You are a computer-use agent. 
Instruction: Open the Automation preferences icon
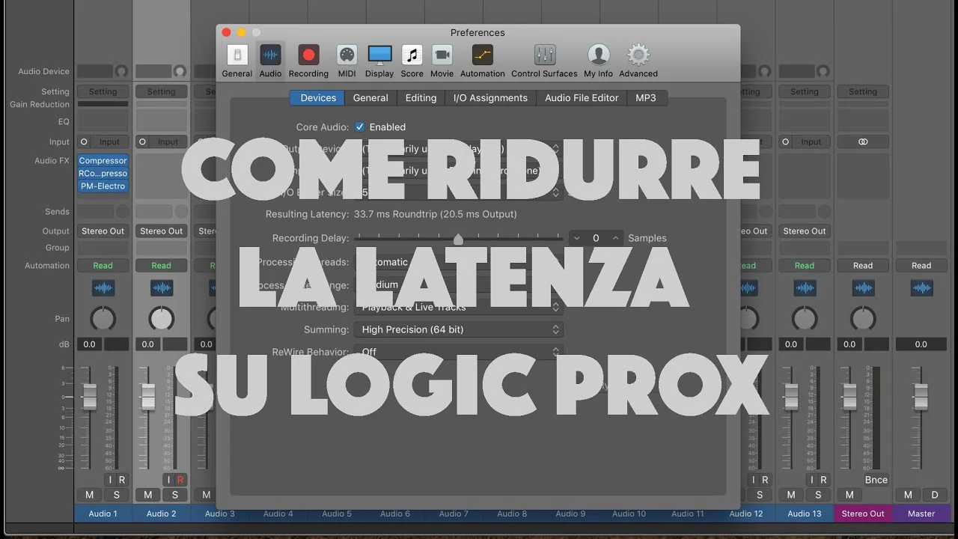pyautogui.click(x=482, y=55)
